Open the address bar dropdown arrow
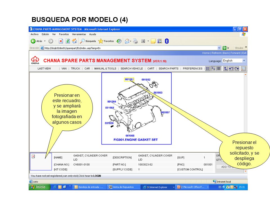The width and height of the screenshot is (270, 202). 219,48
